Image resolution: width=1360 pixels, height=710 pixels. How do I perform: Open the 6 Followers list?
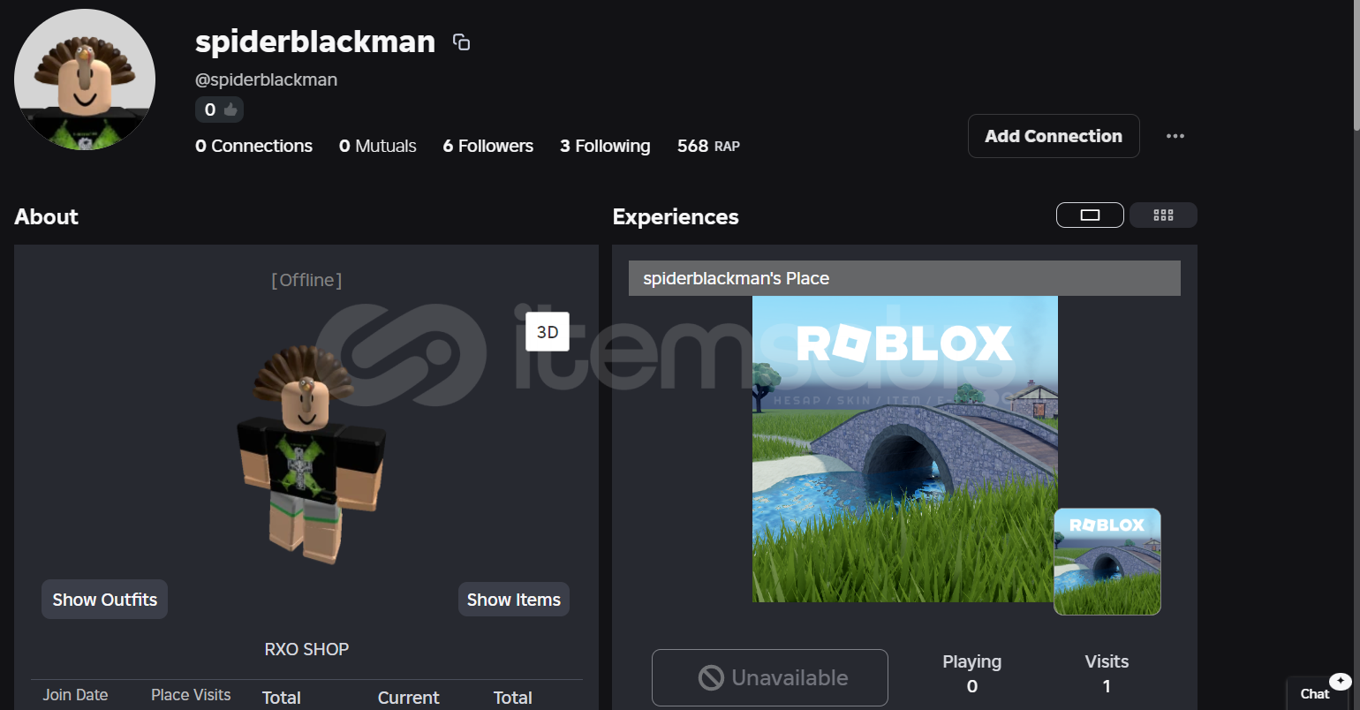point(488,146)
